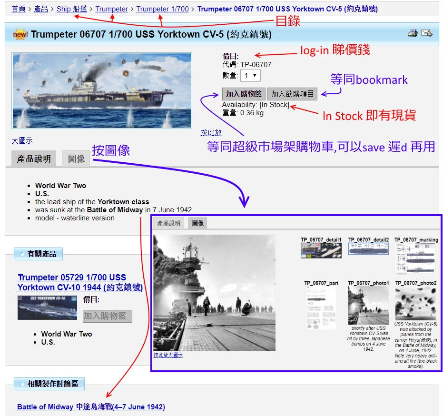Viewport: 443px width, 416px height.
Task: Open Trumpeter 05729 Yorktown CV-10 link
Action: tap(80, 282)
